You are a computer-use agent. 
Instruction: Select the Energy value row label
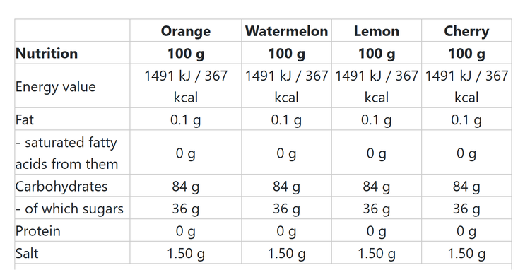click(x=55, y=86)
